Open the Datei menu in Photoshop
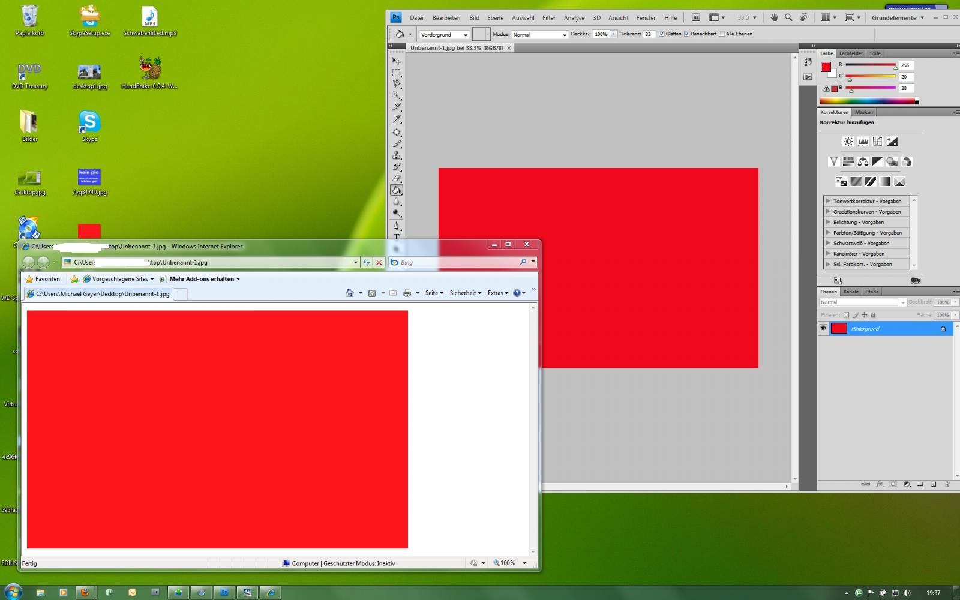The height and width of the screenshot is (600, 960). click(416, 18)
